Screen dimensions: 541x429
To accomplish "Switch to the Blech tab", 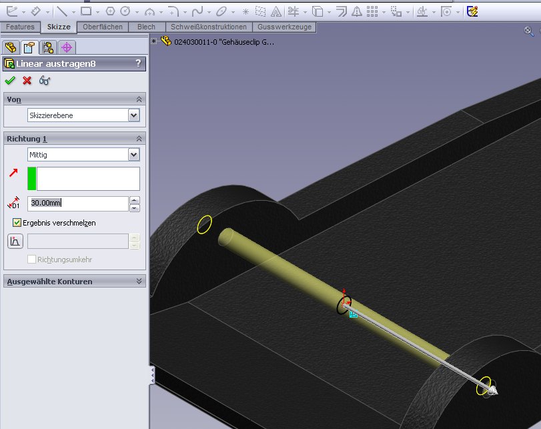I will point(146,27).
